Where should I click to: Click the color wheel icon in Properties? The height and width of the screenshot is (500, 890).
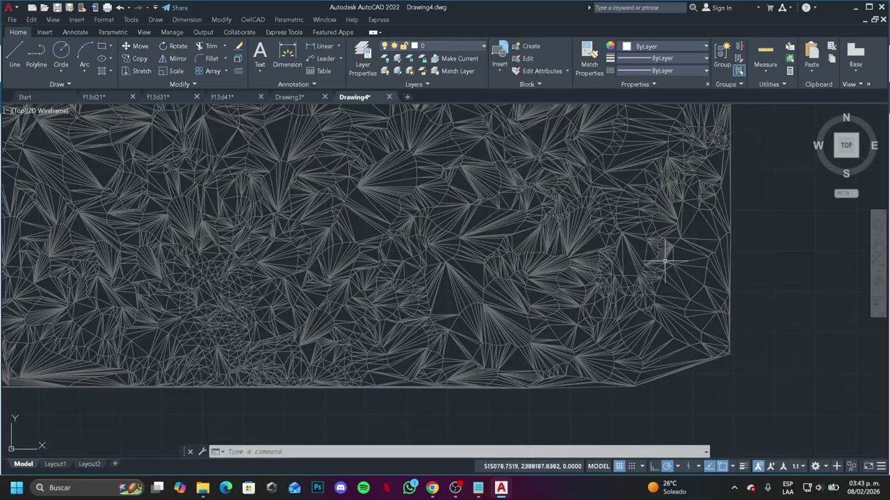[x=610, y=46]
